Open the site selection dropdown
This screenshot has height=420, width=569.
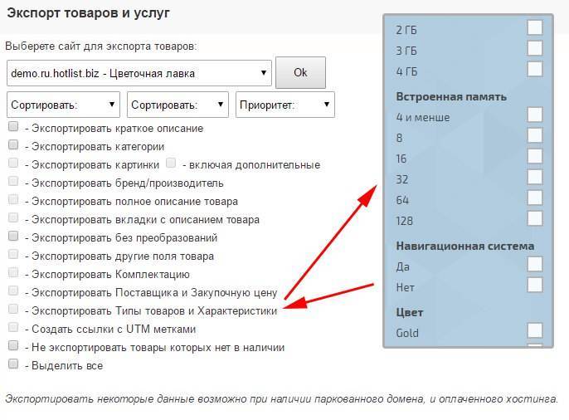coord(139,73)
